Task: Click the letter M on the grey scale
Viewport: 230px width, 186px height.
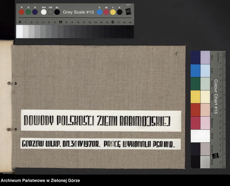Action: tap(60, 22)
